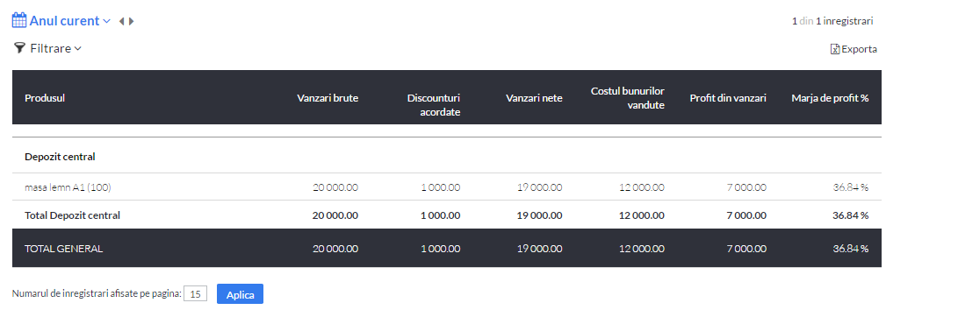Click the records-per-page input field
This screenshot has width=958, height=317.
196,294
